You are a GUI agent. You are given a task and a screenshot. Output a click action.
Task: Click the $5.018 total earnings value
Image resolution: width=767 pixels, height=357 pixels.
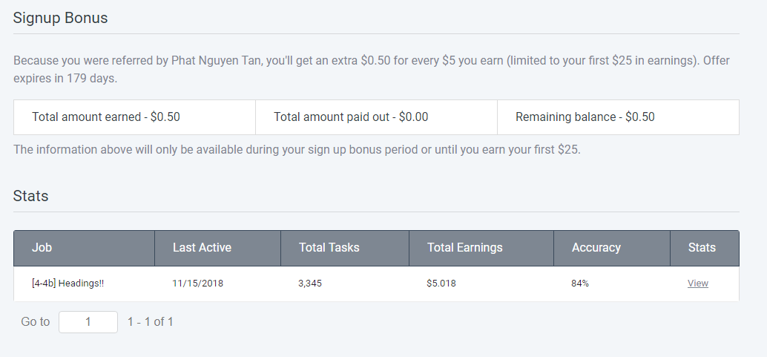(x=441, y=284)
